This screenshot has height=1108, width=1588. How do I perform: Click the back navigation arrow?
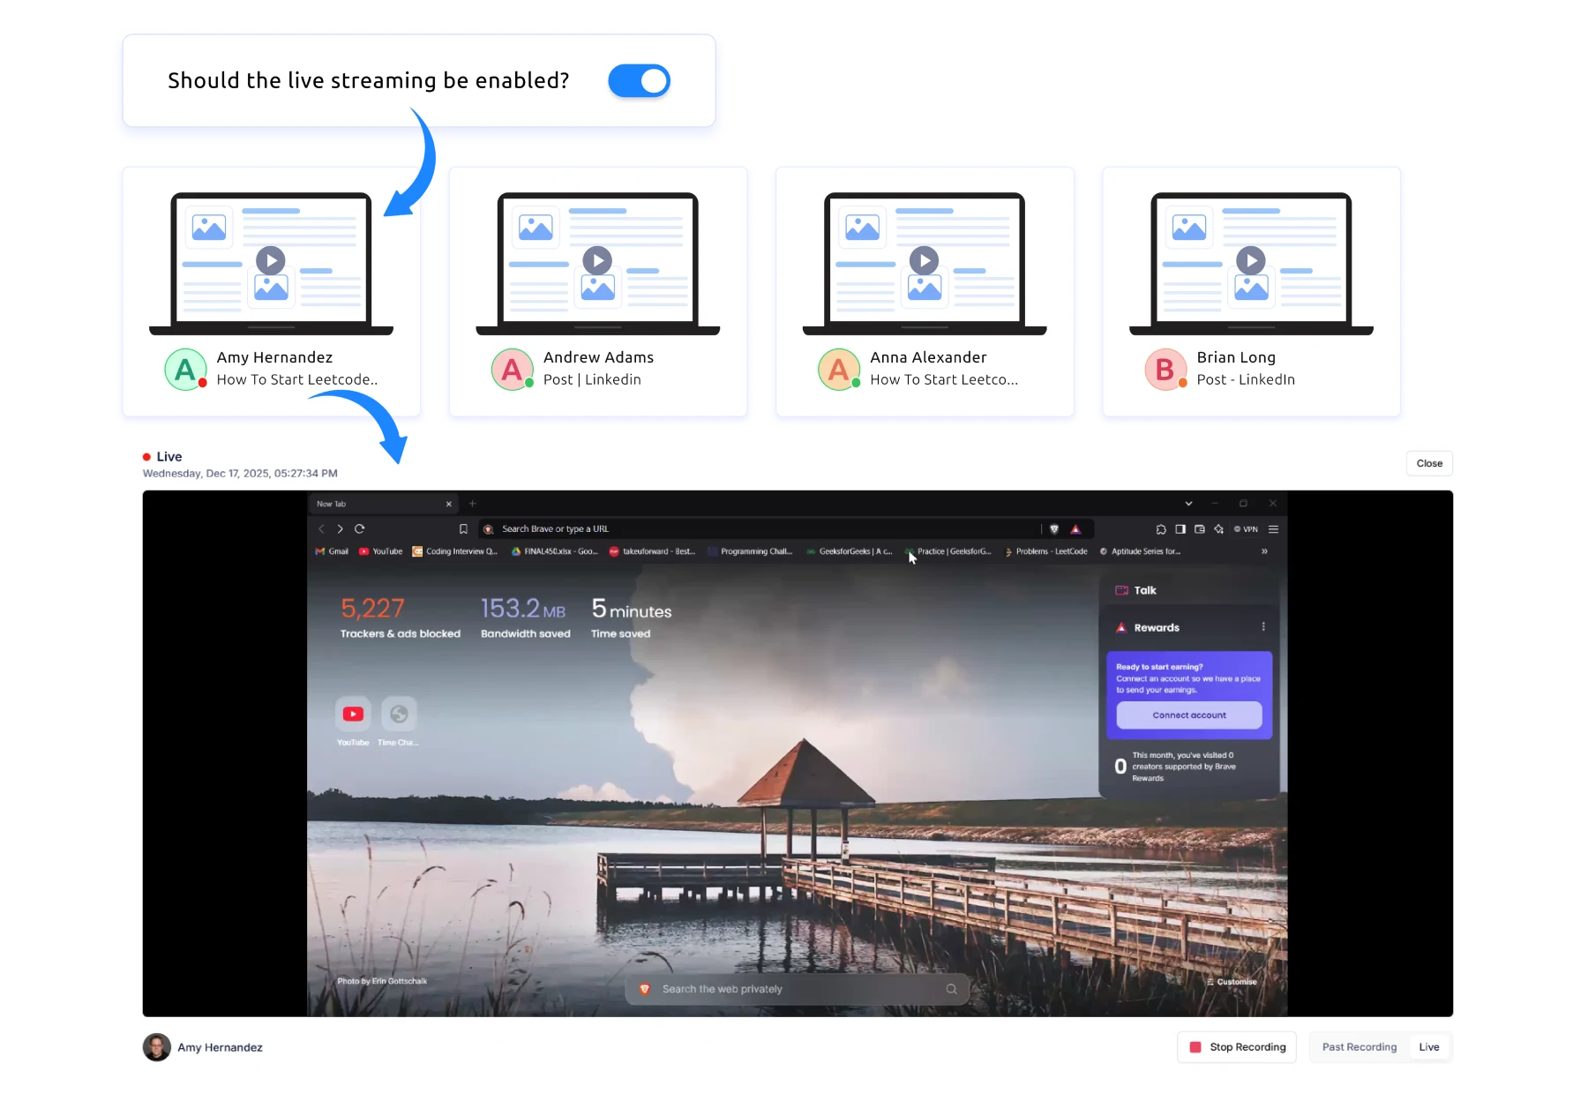(x=320, y=529)
